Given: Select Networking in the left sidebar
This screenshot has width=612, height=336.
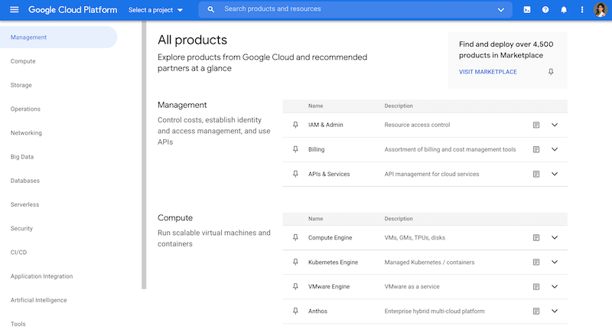Looking at the screenshot, I should click(26, 133).
